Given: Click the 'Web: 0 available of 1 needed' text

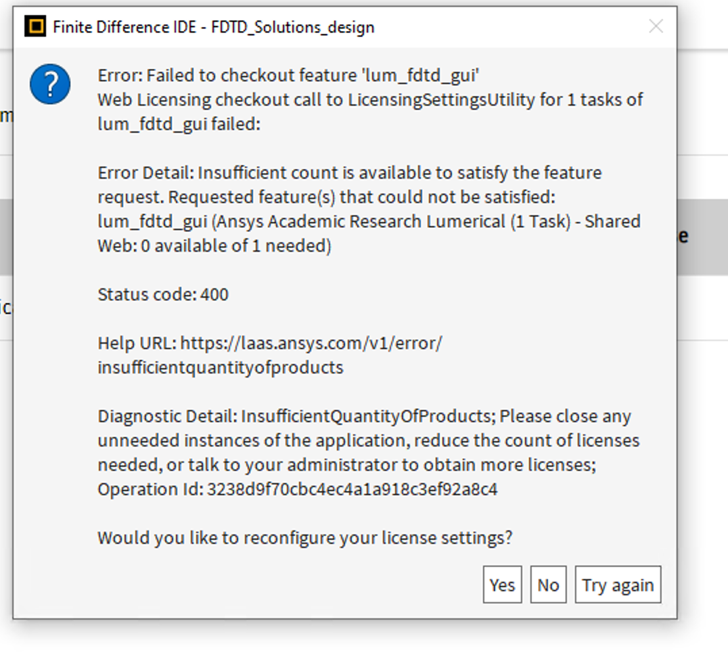Looking at the screenshot, I should pyautogui.click(x=214, y=246).
